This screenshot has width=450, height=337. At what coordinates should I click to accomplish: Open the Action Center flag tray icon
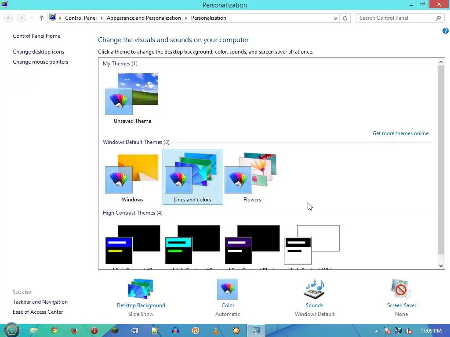pos(388,331)
